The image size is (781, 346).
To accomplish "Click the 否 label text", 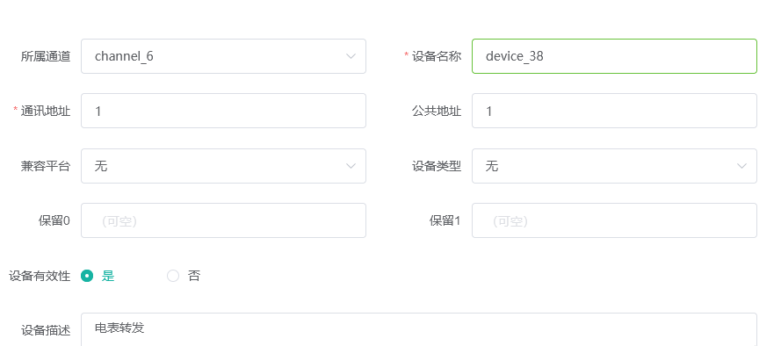I will [x=194, y=276].
